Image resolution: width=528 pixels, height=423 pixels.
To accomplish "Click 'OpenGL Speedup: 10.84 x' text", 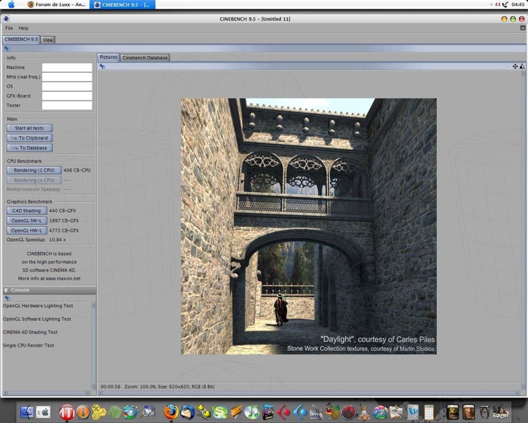I will (x=37, y=240).
